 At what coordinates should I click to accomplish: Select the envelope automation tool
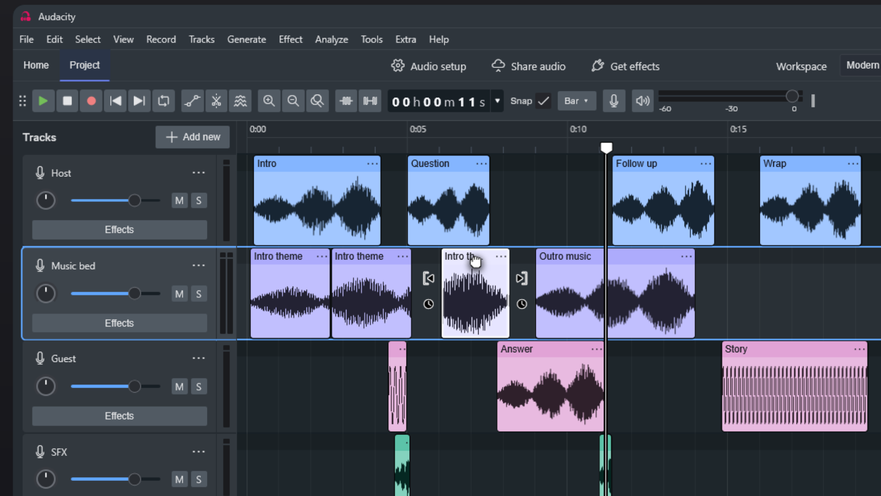tap(192, 101)
